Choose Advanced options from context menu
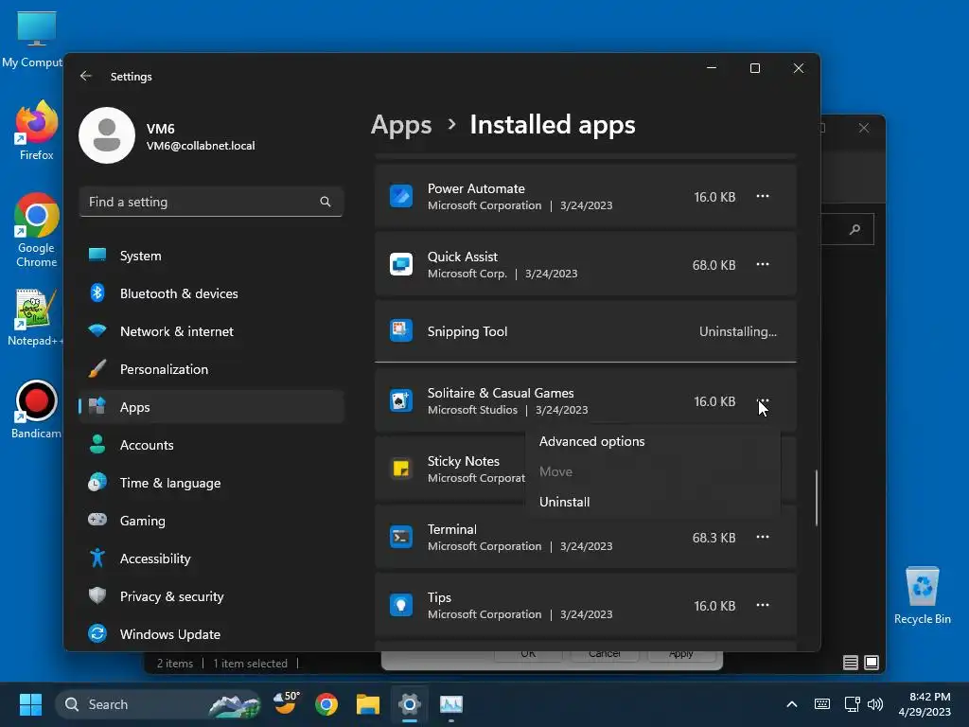Viewport: 969px width, 727px height. (x=591, y=441)
